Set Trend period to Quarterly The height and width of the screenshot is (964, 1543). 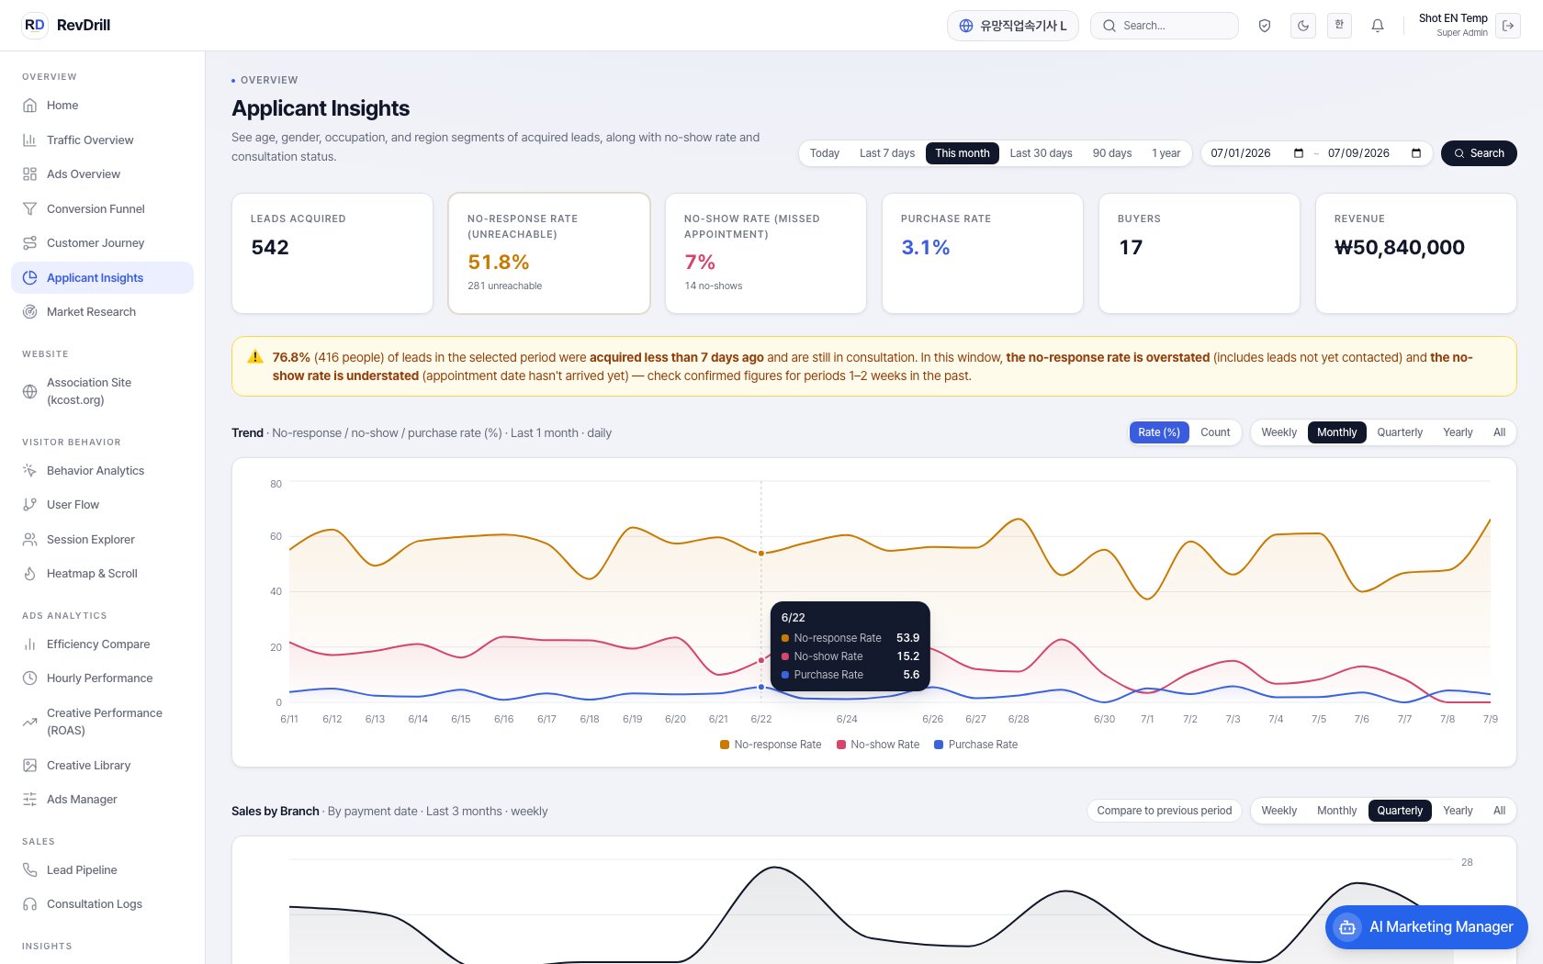pos(1400,432)
